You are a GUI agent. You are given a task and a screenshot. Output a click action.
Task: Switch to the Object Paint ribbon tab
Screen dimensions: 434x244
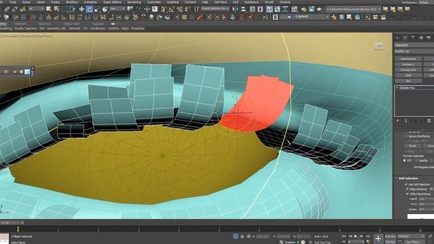71,24
